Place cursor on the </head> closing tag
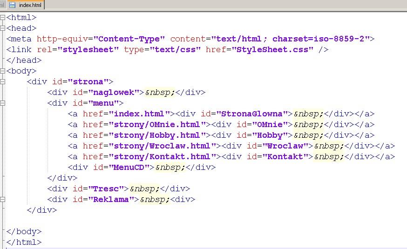Screen dimensions: 407x249 (x=24, y=60)
